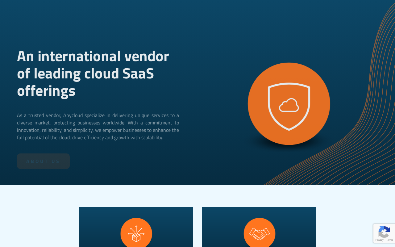This screenshot has width=395, height=247.
Task: Click the ABOUT US button
Action: [x=43, y=161]
